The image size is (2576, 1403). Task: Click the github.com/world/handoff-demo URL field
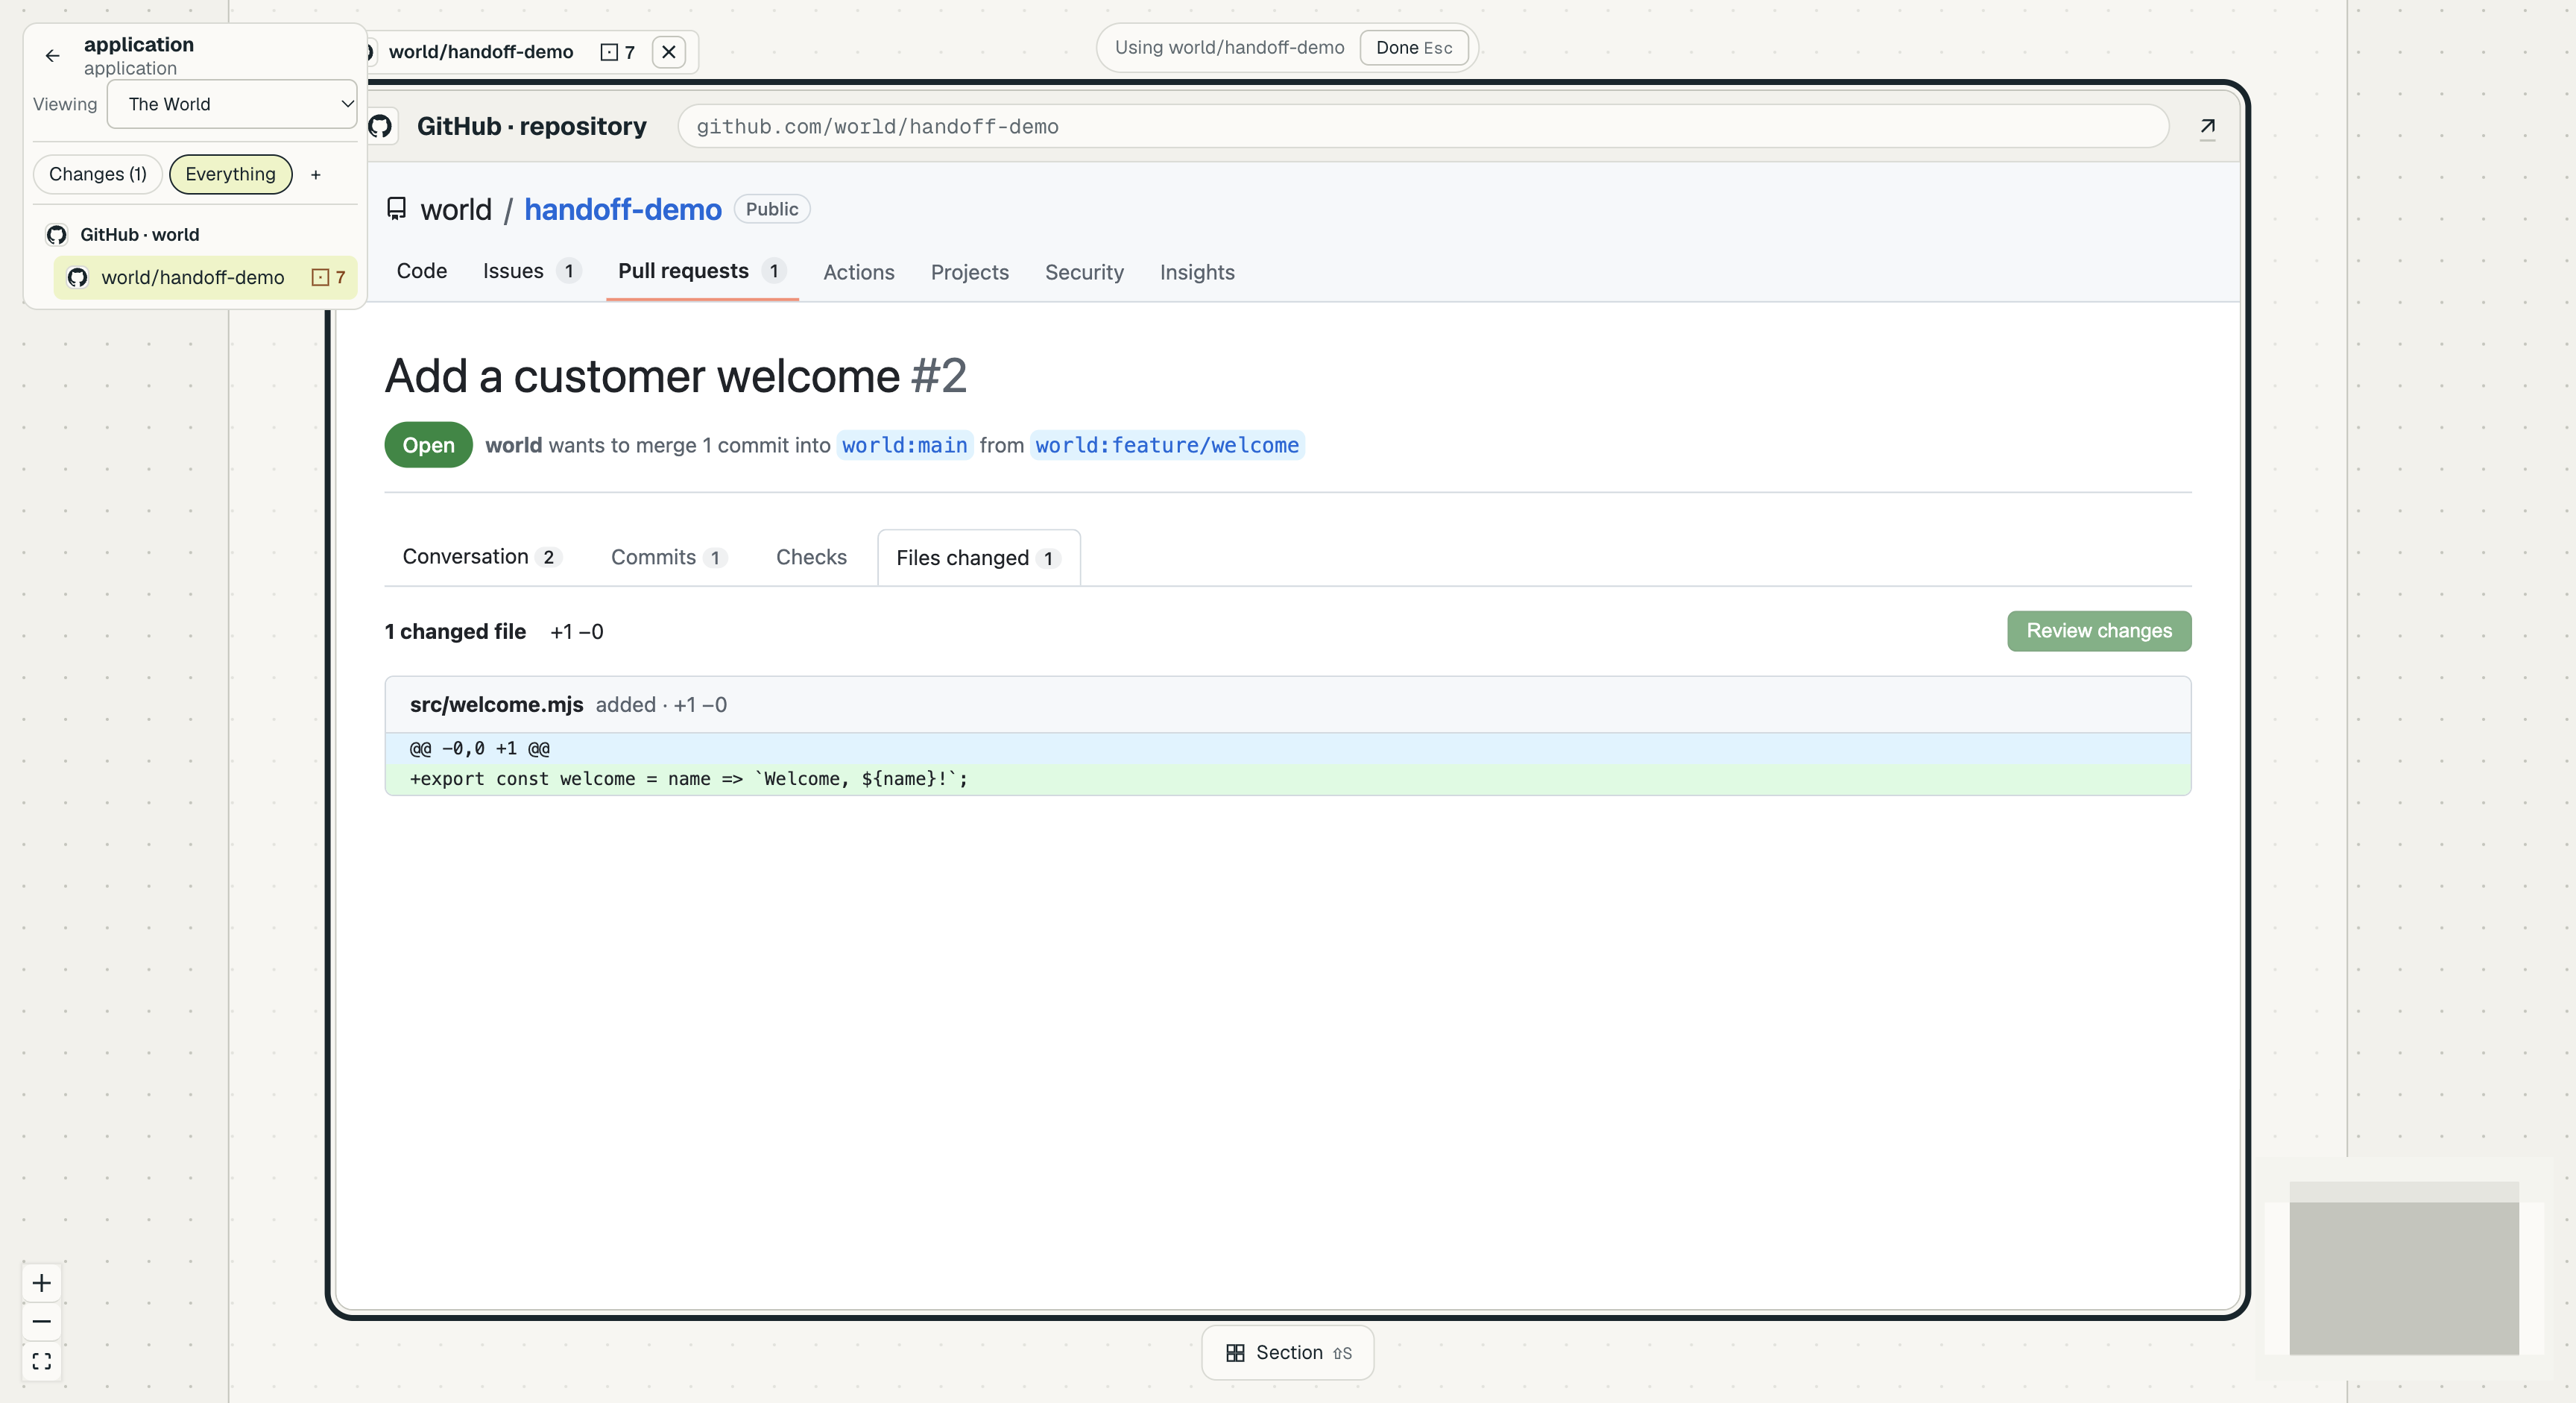[1423, 127]
